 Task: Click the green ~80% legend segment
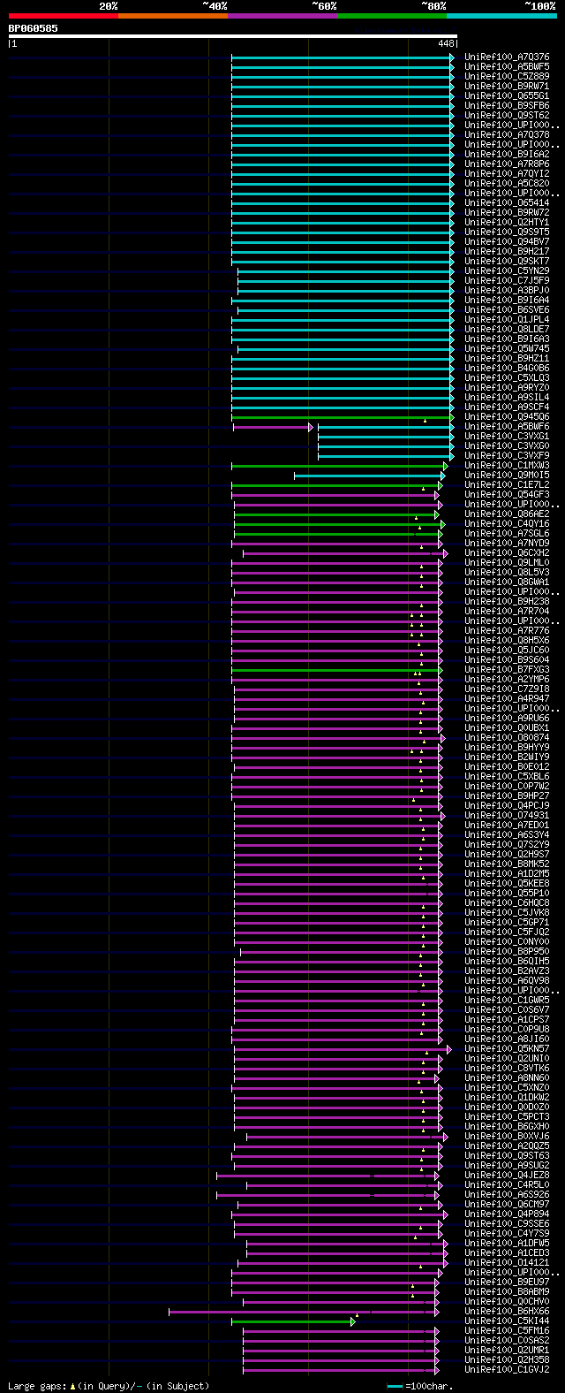pos(391,16)
